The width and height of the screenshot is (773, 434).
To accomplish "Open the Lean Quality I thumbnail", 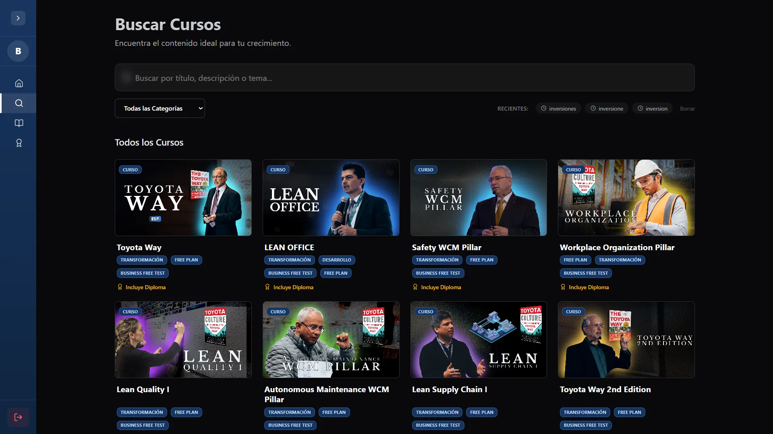I will [183, 339].
